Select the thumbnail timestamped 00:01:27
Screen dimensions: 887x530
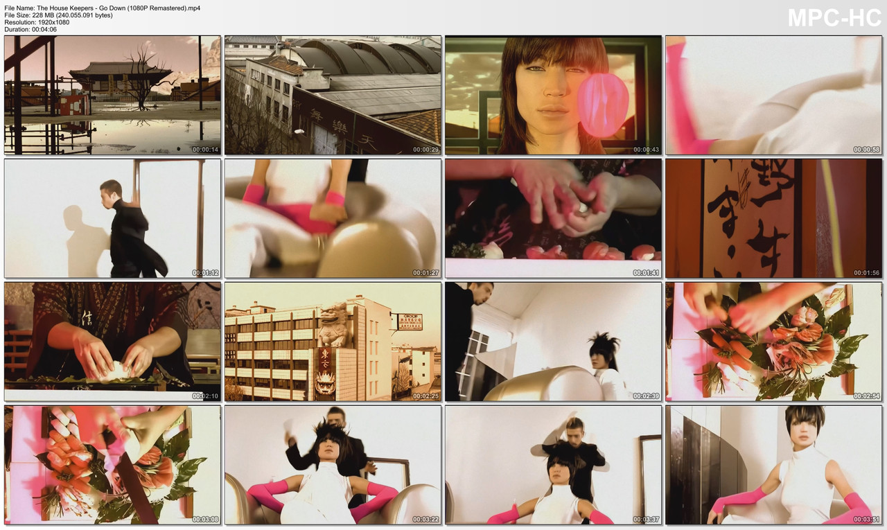(333, 218)
